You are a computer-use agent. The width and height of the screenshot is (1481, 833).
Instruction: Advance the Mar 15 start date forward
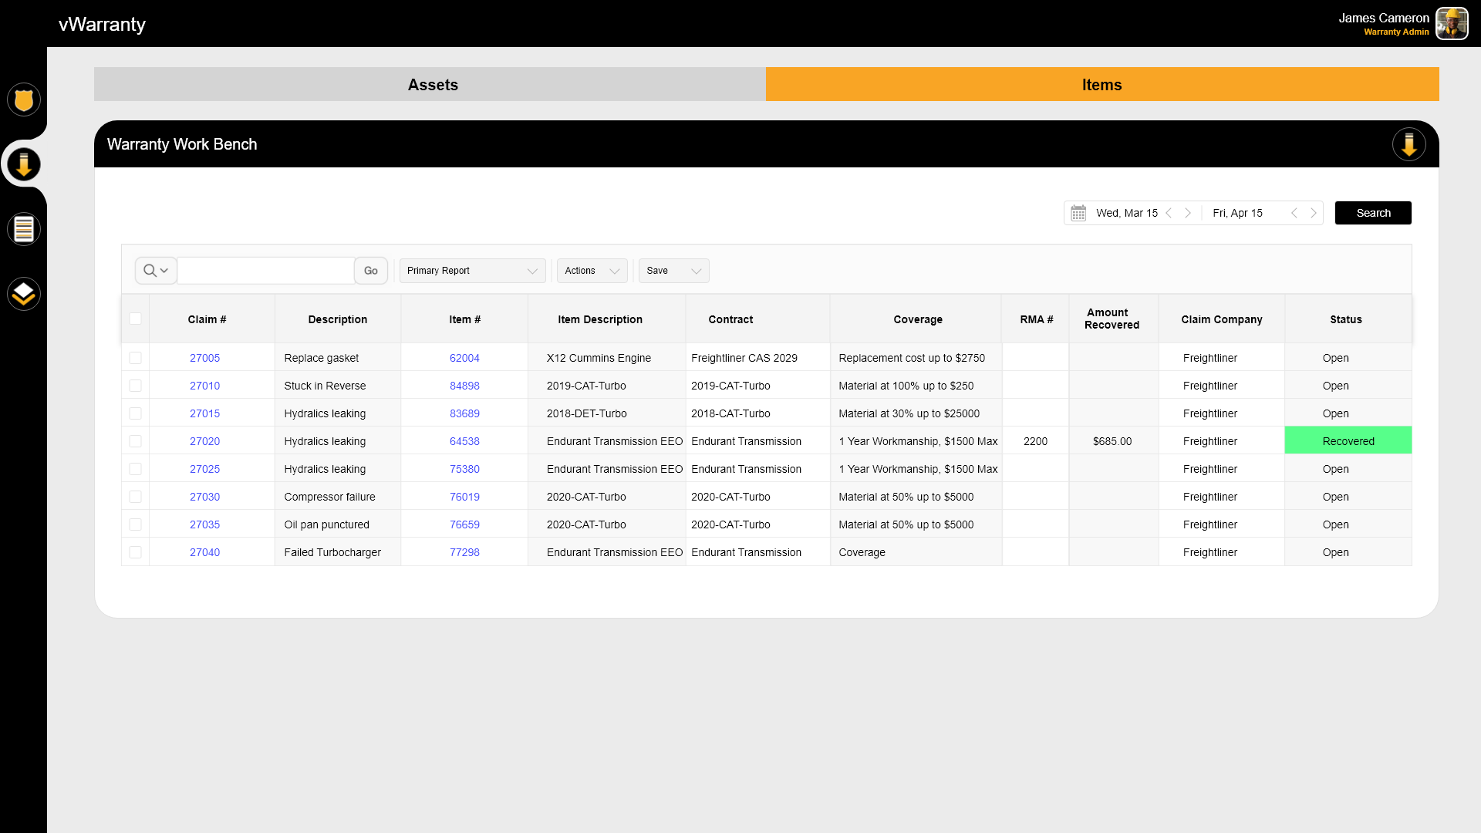1188,213
